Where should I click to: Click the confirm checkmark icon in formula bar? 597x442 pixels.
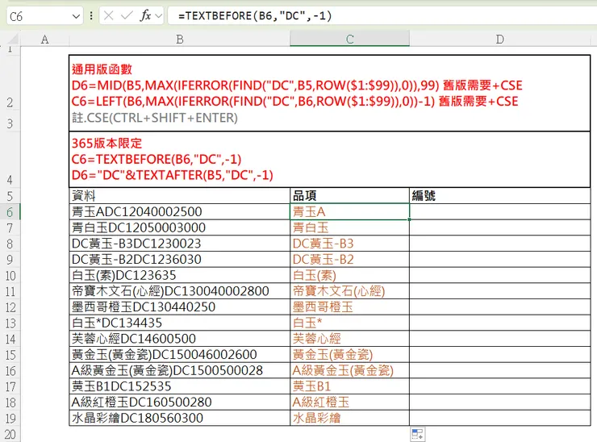[126, 15]
